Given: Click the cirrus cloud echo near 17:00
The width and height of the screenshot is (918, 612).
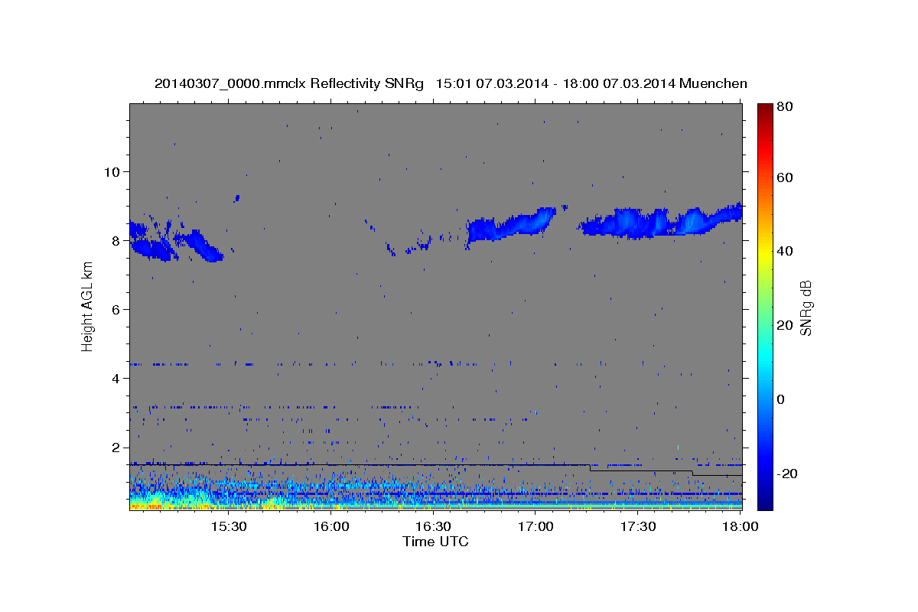Looking at the screenshot, I should click(511, 225).
